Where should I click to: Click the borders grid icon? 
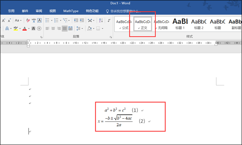tap(98, 28)
